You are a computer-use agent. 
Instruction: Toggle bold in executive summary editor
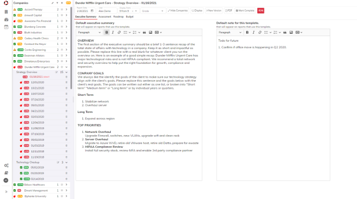click(107, 32)
